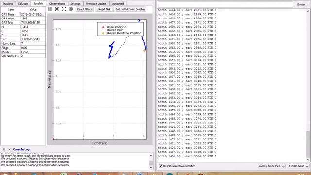Open the Solution tab

(23, 4)
